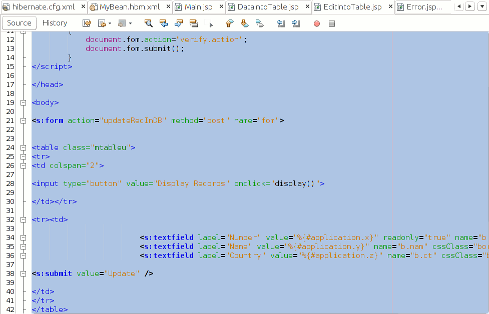Open the Back history dropdown arrow
Viewport: 489px width, 314px height.
tap(110, 23)
